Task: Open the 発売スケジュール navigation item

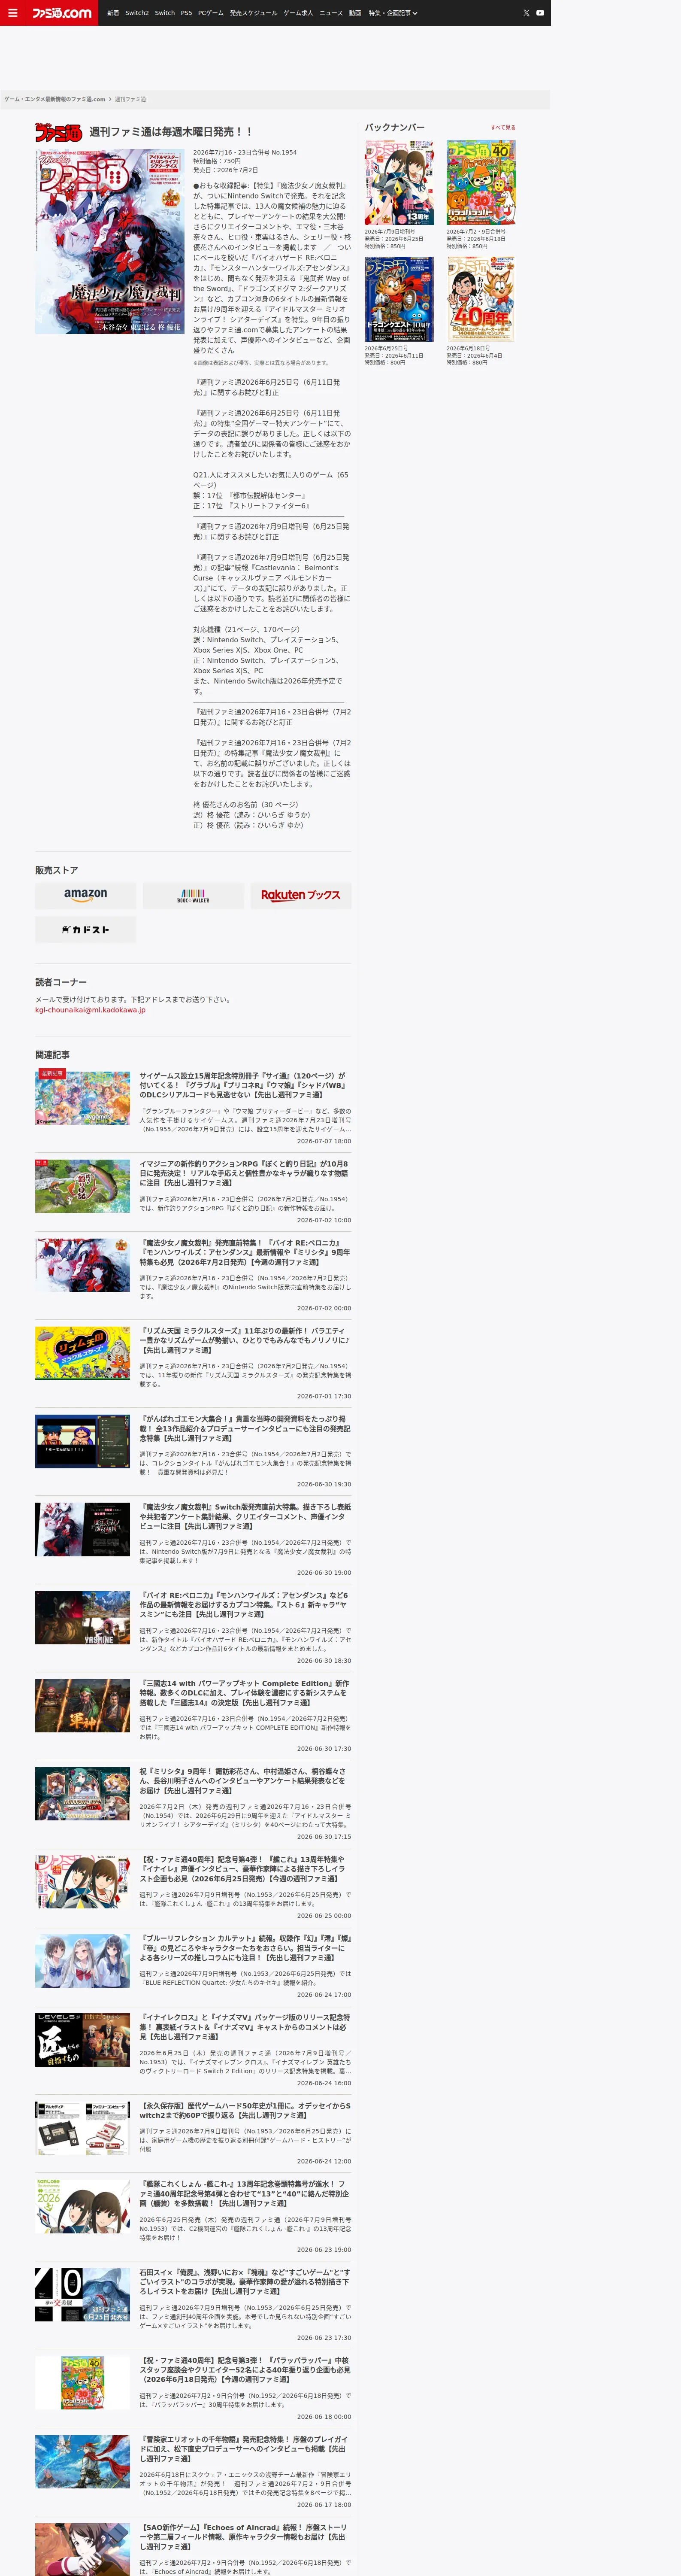Action: (x=254, y=13)
